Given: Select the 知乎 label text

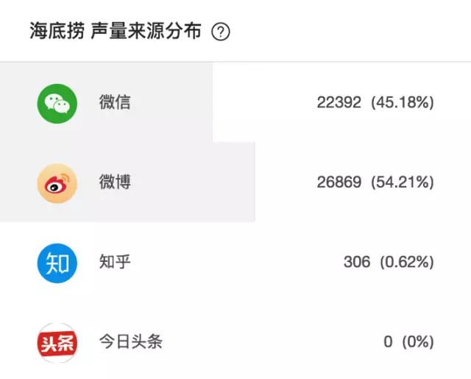Looking at the screenshot, I should [x=115, y=262].
